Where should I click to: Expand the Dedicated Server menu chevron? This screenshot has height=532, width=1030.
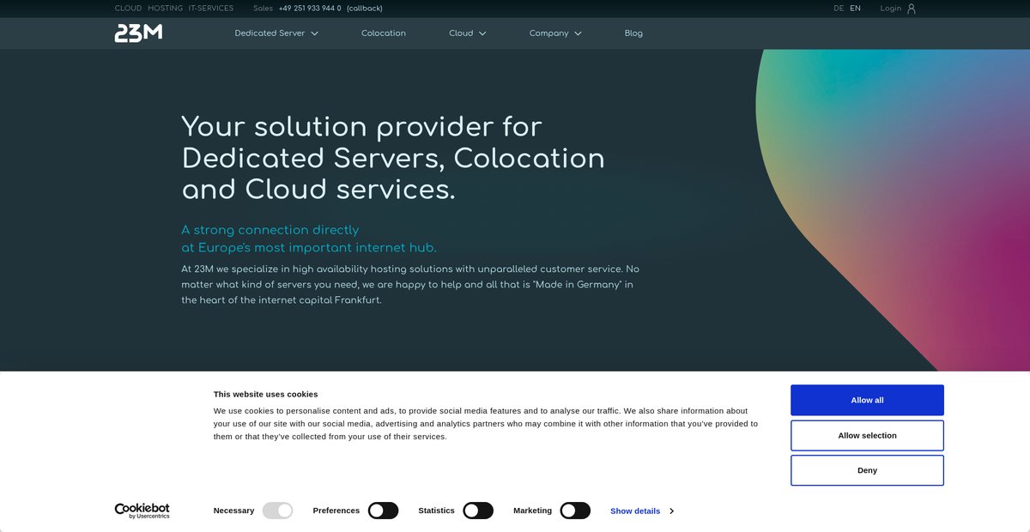[x=314, y=33]
